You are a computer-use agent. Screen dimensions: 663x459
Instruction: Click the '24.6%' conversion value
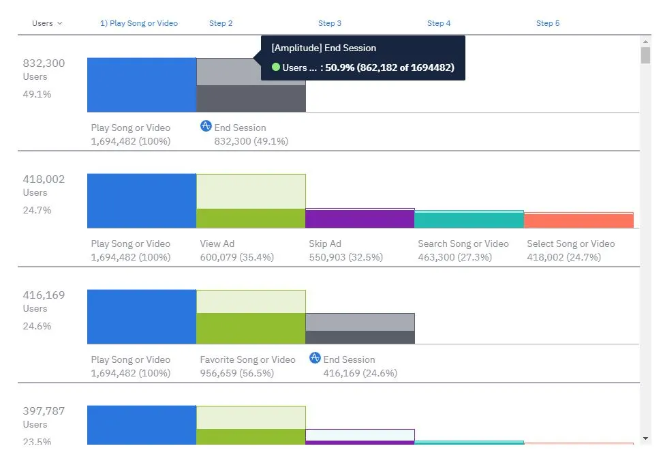point(37,326)
